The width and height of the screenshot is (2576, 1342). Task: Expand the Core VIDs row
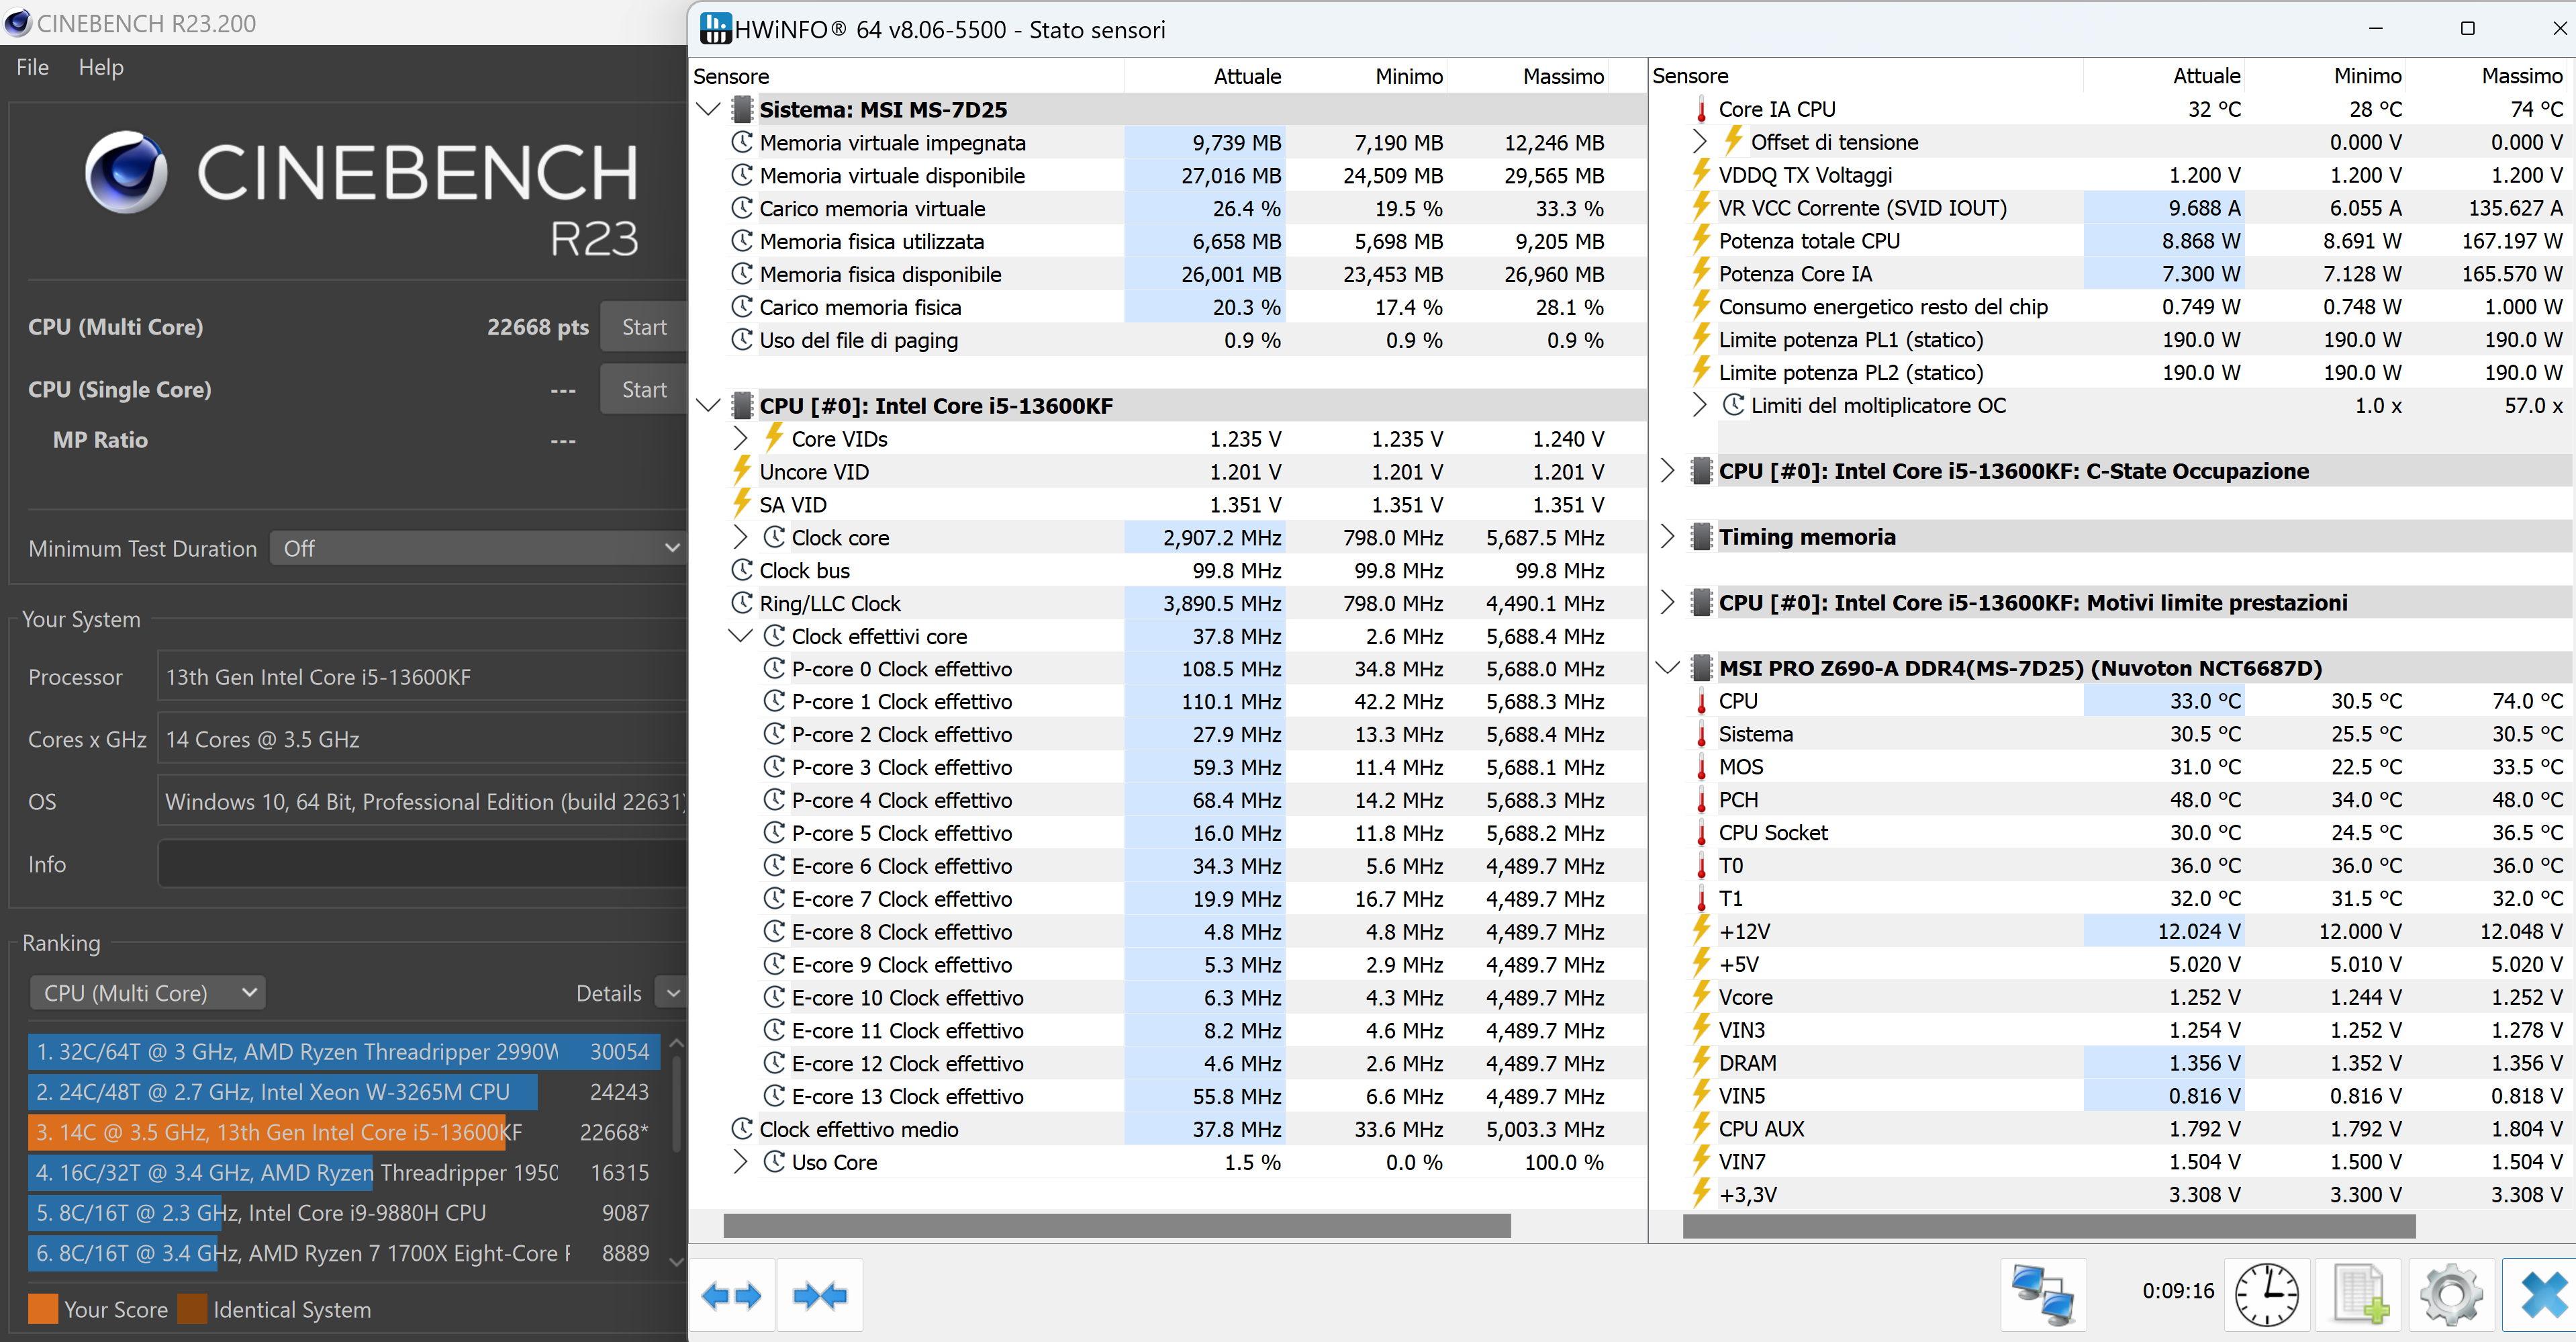click(x=740, y=439)
